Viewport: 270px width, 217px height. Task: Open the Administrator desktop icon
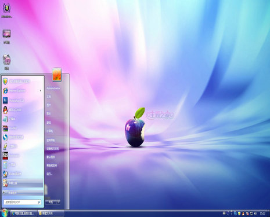pyautogui.click(x=6, y=10)
